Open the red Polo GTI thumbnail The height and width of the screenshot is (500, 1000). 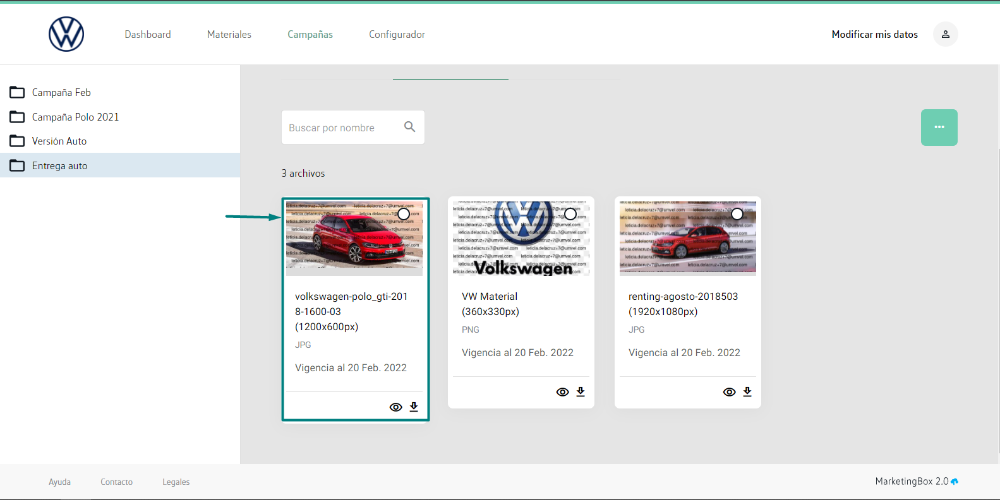pos(354,239)
